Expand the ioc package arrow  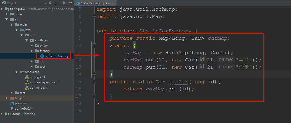tap(32, 61)
